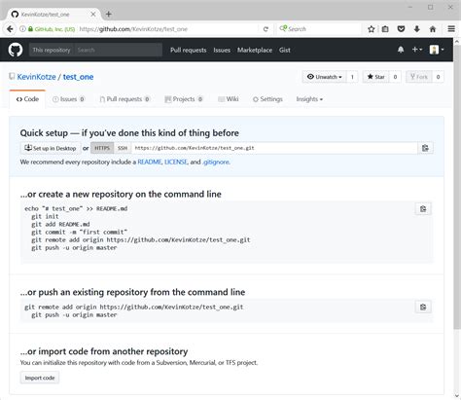Open the README link
This screenshot has width=461, height=400.
150,162
